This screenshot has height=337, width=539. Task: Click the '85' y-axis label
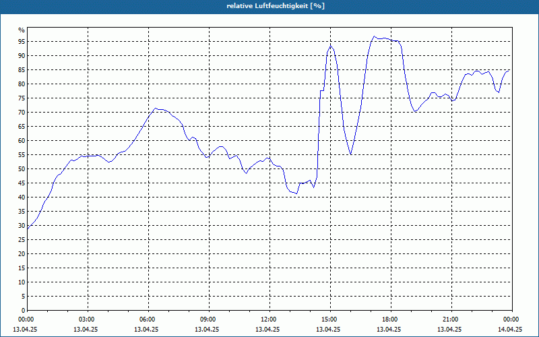(x=22, y=70)
